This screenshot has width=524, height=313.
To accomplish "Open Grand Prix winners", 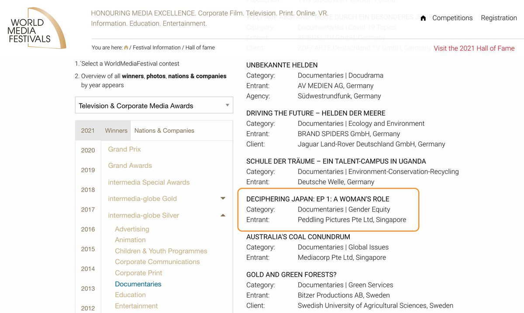I will tap(124, 149).
